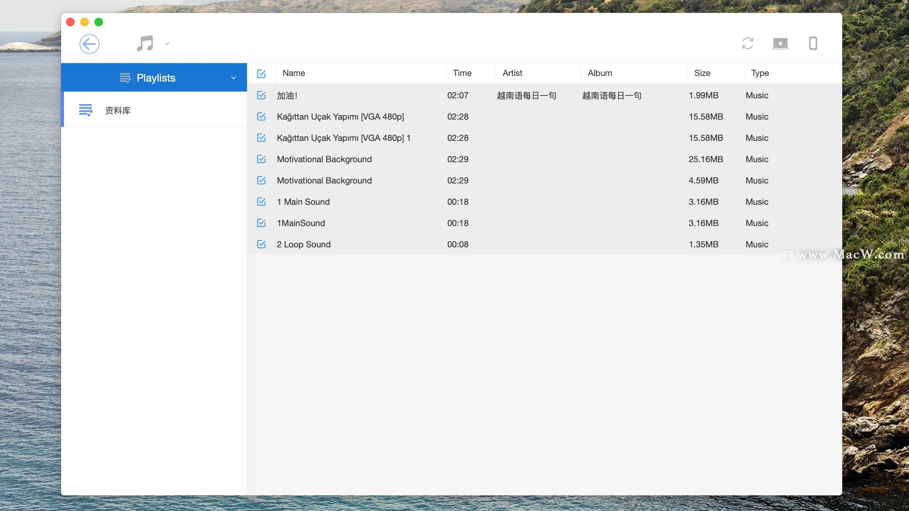
Task: Click the Artist column header to sort
Action: pyautogui.click(x=513, y=73)
